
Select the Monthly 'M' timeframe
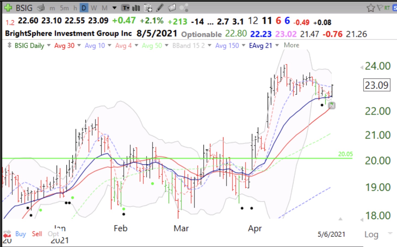[x=104, y=8]
